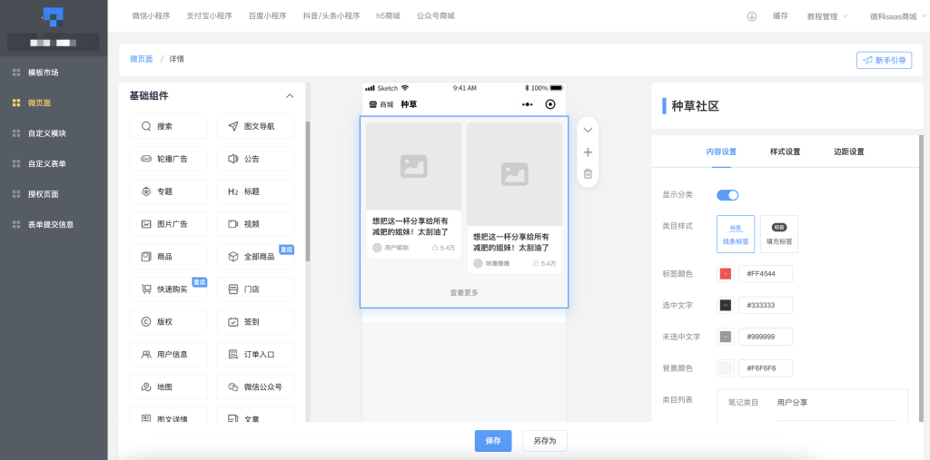Open the 未选中文字 gray color swatch
This screenshot has width=930, height=460.
click(726, 337)
